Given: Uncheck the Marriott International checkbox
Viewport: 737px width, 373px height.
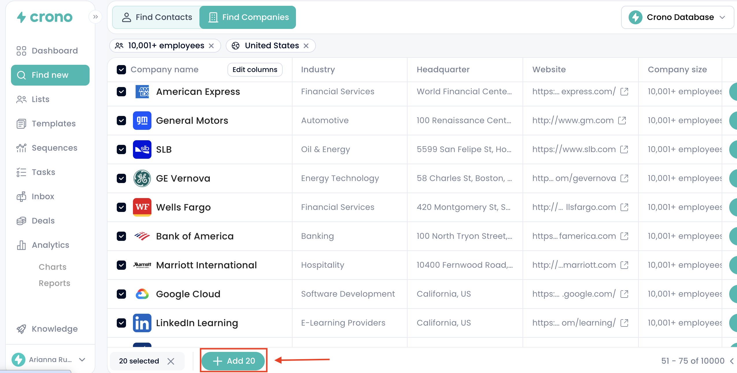Looking at the screenshot, I should [121, 265].
